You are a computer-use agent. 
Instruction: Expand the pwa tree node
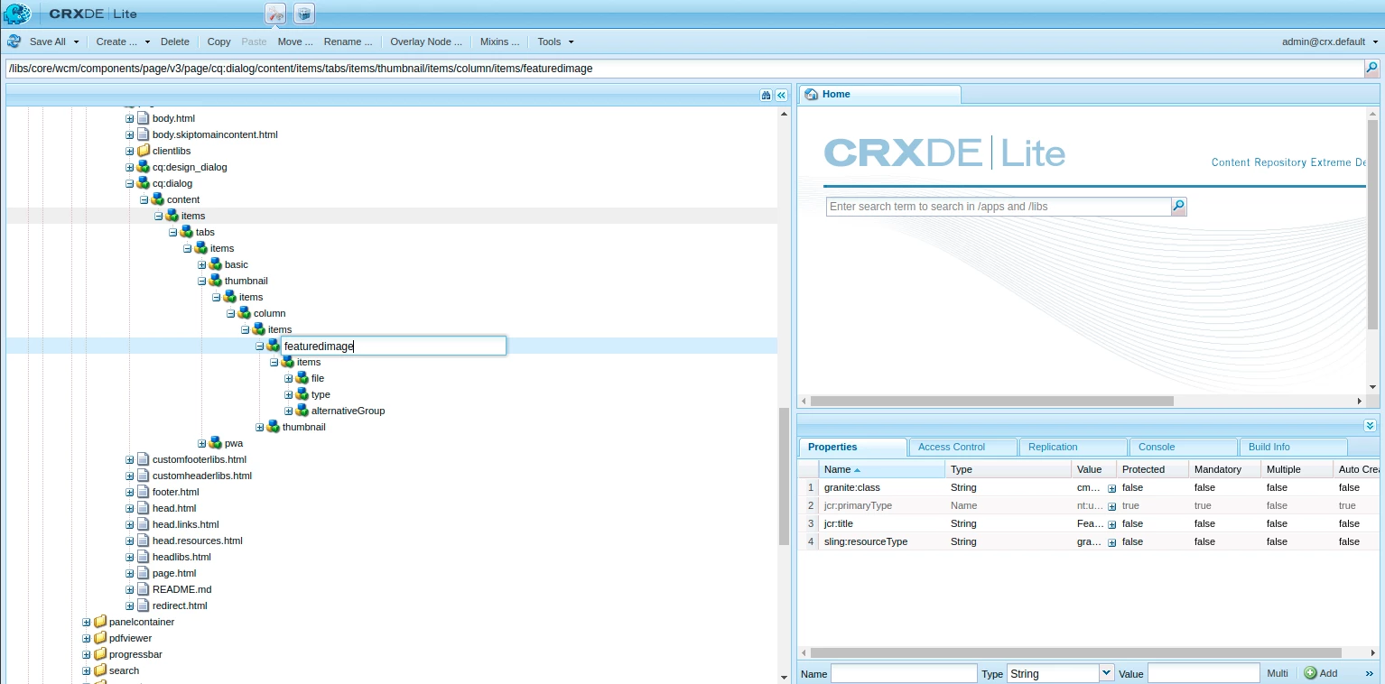point(201,443)
